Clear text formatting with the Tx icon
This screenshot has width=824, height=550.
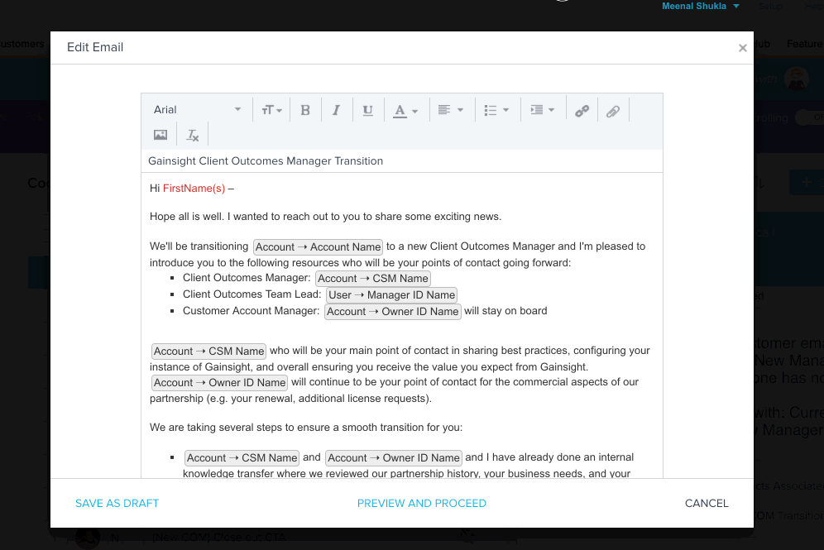click(x=192, y=135)
